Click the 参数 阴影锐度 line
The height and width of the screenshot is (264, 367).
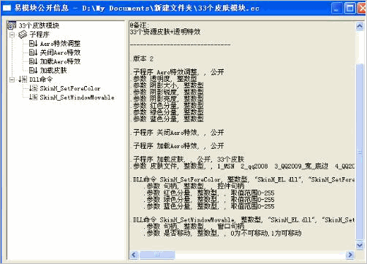pos(168,92)
